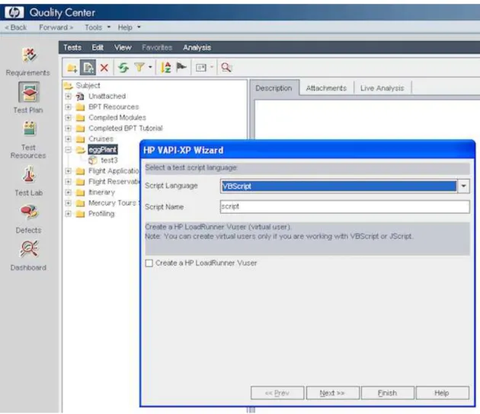
Task: Click the Find magnifier icon
Action: pyautogui.click(x=226, y=67)
